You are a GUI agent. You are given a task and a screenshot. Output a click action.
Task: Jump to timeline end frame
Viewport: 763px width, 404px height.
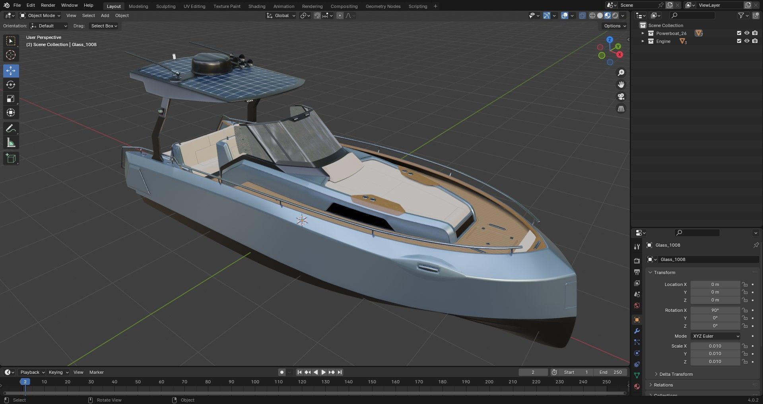point(340,372)
